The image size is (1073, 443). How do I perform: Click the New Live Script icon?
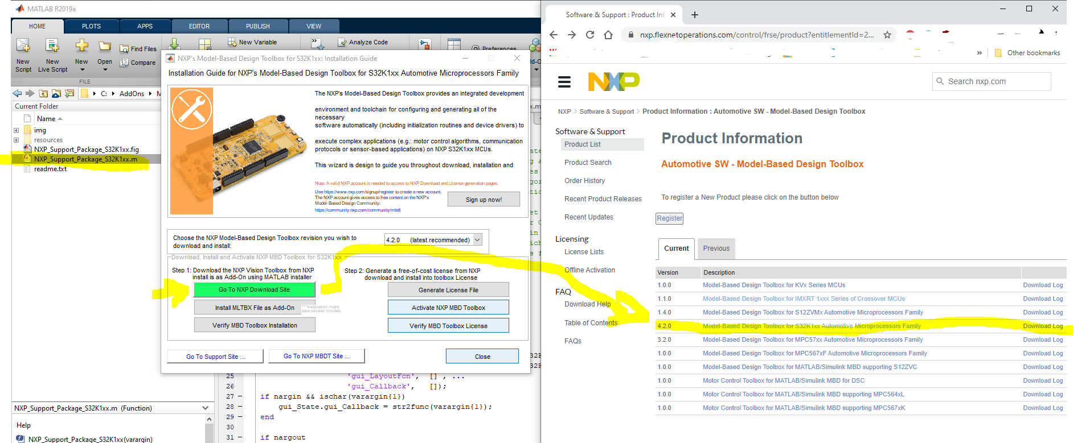(52, 45)
